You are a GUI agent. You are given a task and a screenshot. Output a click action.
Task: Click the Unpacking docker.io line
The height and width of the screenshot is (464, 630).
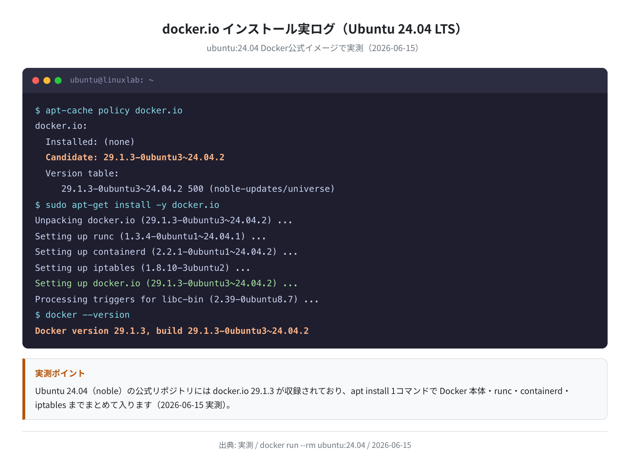point(163,220)
